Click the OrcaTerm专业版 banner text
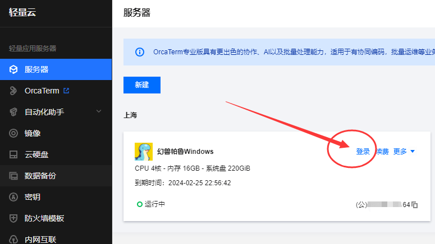 (294, 52)
